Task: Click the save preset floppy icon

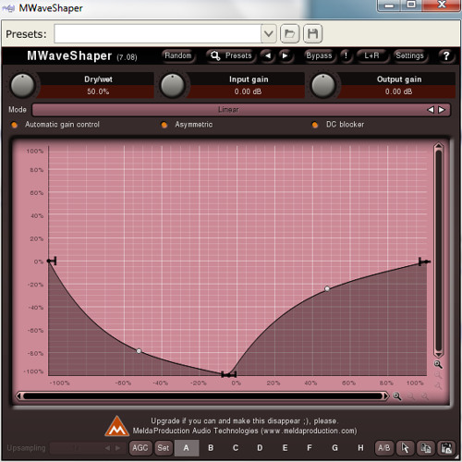Action: tap(312, 33)
